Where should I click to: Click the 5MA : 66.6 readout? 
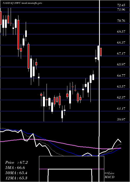pyautogui.click(x=15, y=168)
